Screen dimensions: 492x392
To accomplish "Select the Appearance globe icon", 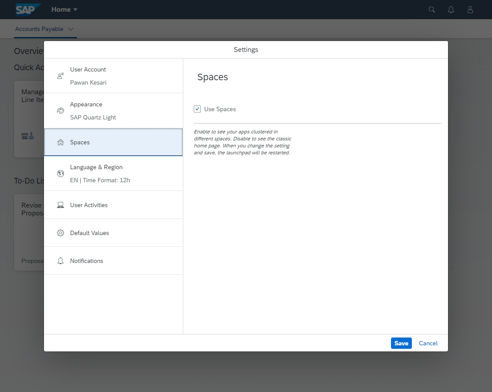I will click(61, 110).
